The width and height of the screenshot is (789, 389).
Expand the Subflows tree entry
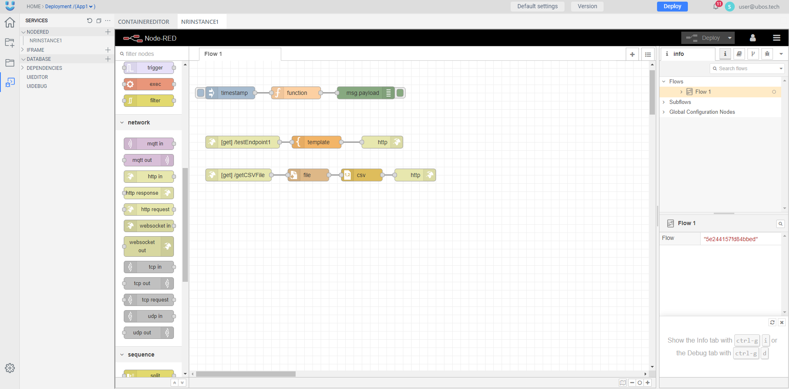pyautogui.click(x=664, y=102)
